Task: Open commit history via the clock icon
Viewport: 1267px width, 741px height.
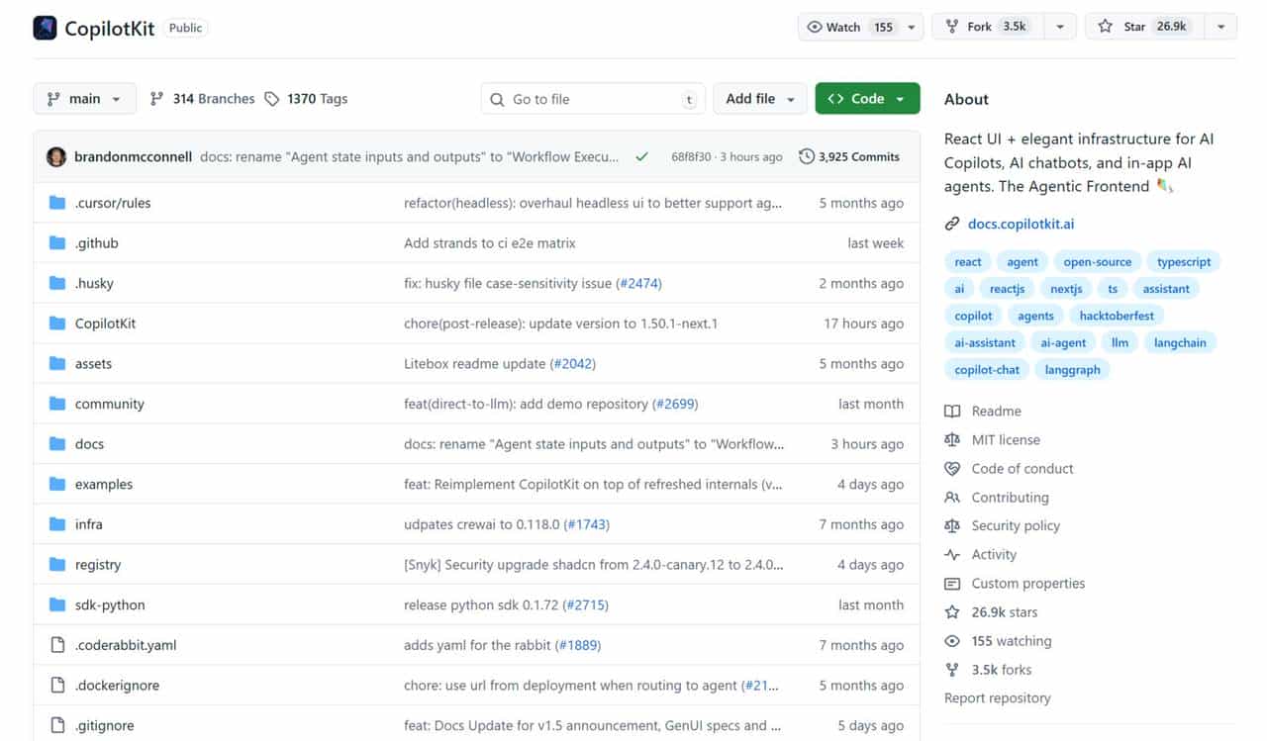Action: click(805, 156)
